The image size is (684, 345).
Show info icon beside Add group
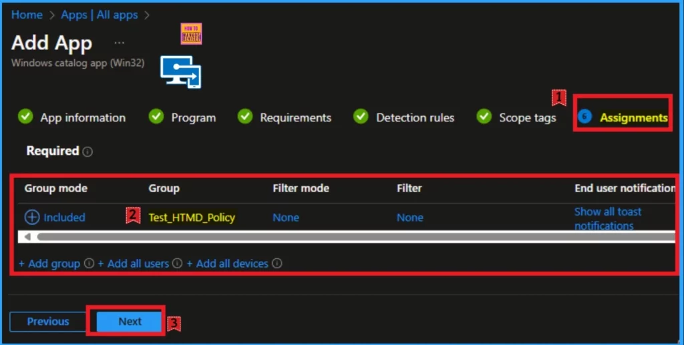[x=89, y=263]
